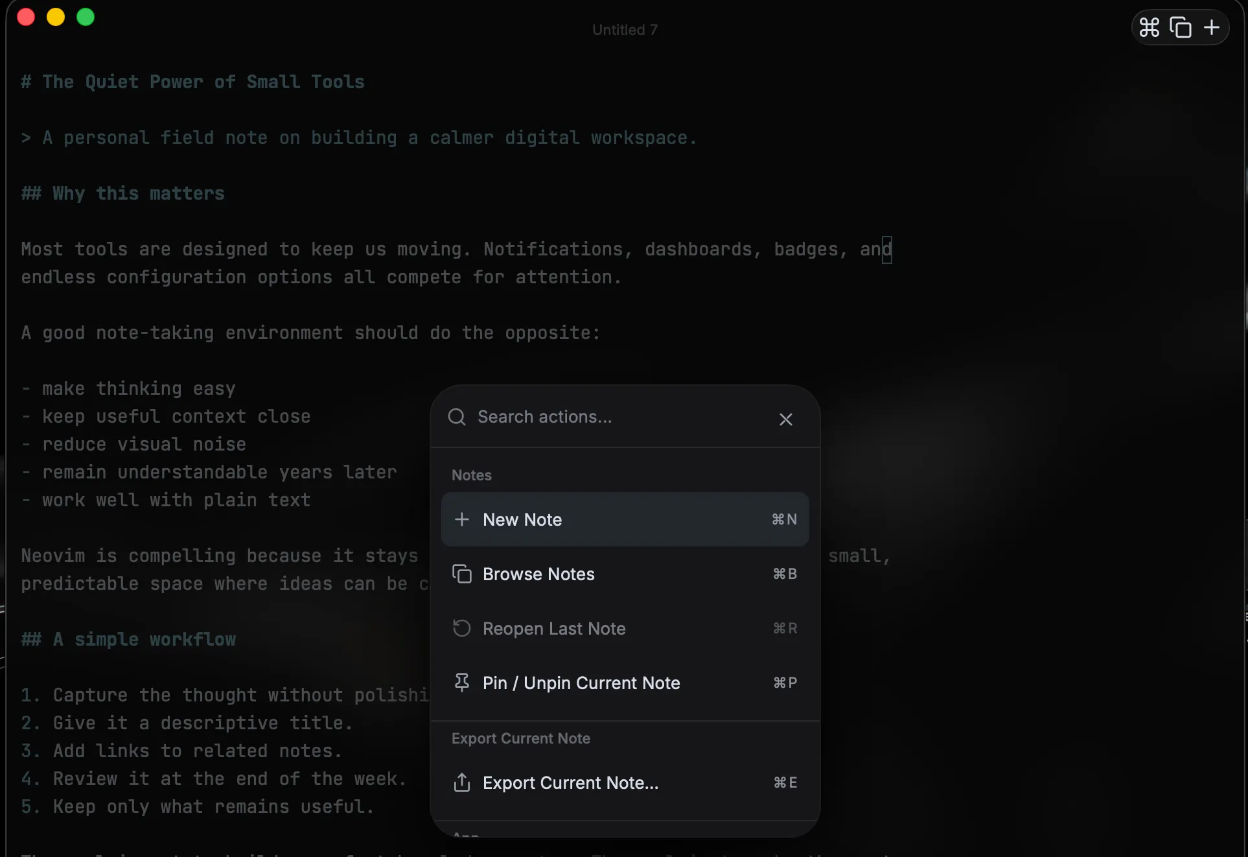The height and width of the screenshot is (857, 1248).
Task: Click the list item 'keep useful context close'
Action: pyautogui.click(x=166, y=416)
